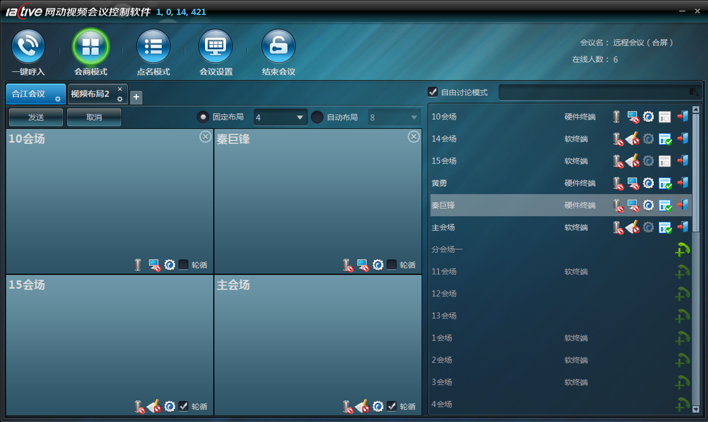Remove 黄勇 using the exit door icon

683,183
